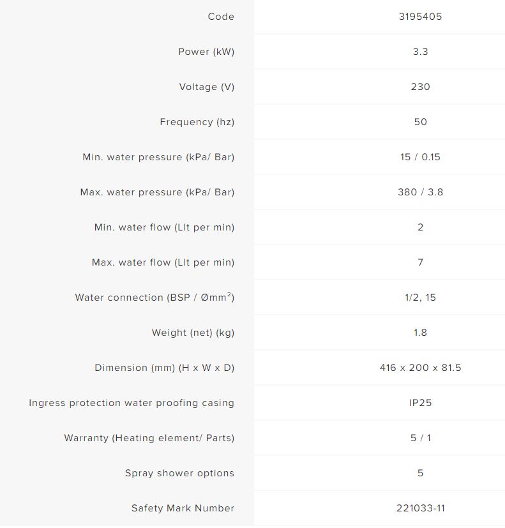Select the Min. water flow label

tap(164, 227)
